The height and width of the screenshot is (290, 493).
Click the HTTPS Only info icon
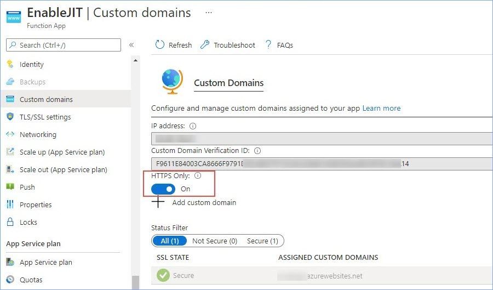point(197,175)
